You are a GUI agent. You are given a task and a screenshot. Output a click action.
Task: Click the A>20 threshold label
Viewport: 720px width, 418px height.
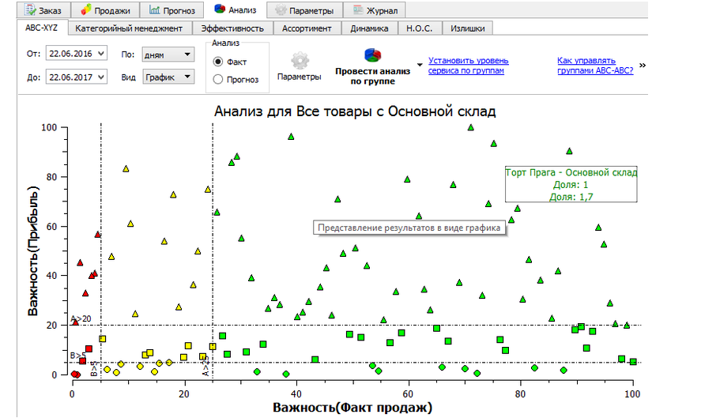pyautogui.click(x=81, y=318)
